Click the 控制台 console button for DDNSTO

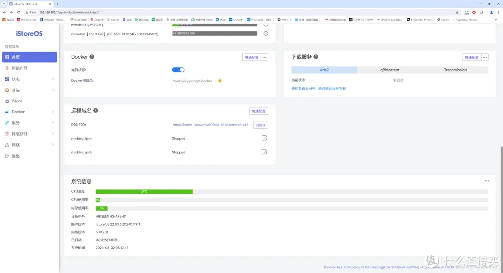(x=260, y=125)
